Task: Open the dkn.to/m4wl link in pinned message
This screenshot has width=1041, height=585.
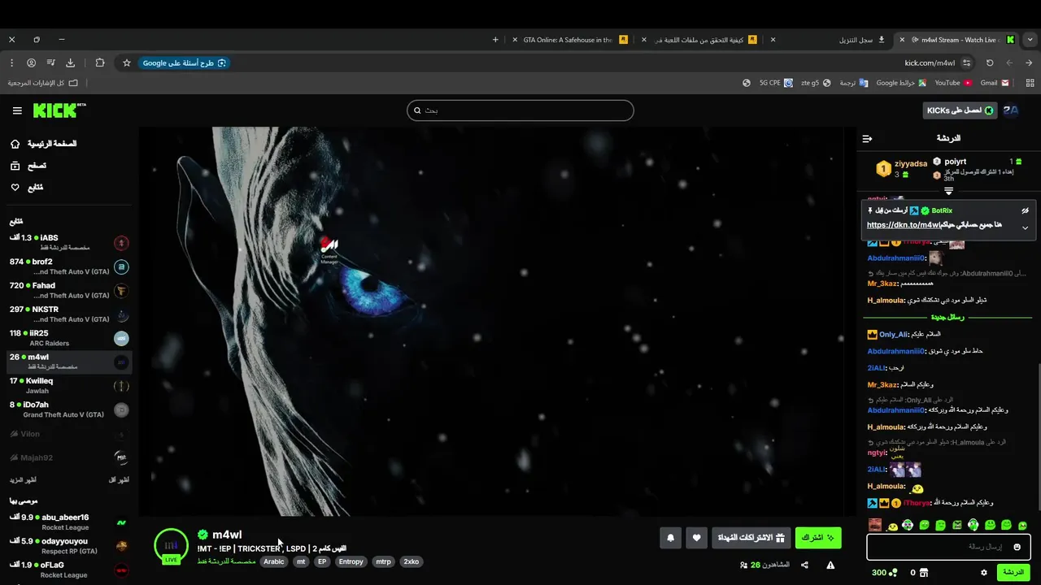Action: (904, 225)
